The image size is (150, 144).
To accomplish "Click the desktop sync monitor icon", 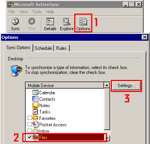I will (17, 71).
